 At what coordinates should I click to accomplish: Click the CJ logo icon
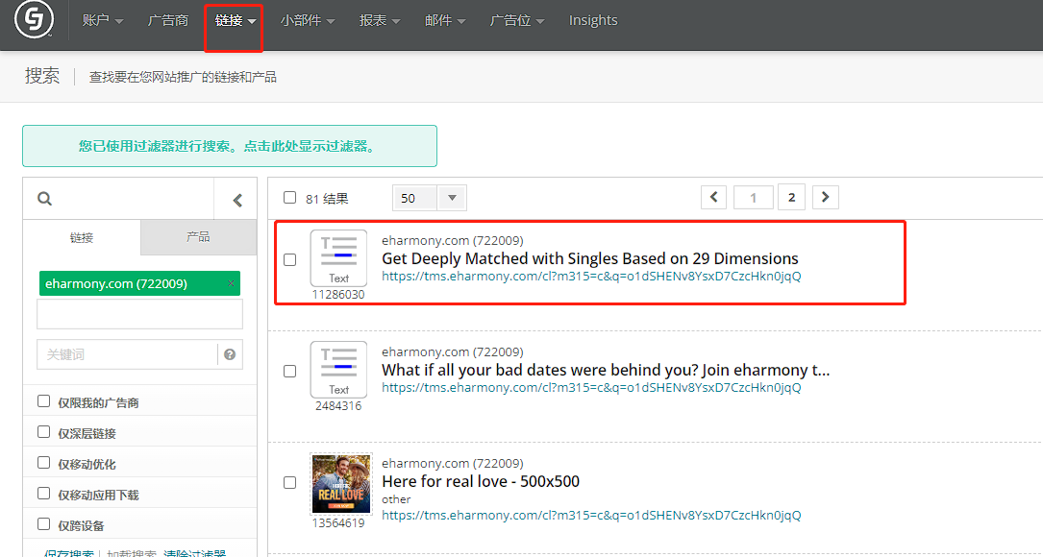click(34, 20)
